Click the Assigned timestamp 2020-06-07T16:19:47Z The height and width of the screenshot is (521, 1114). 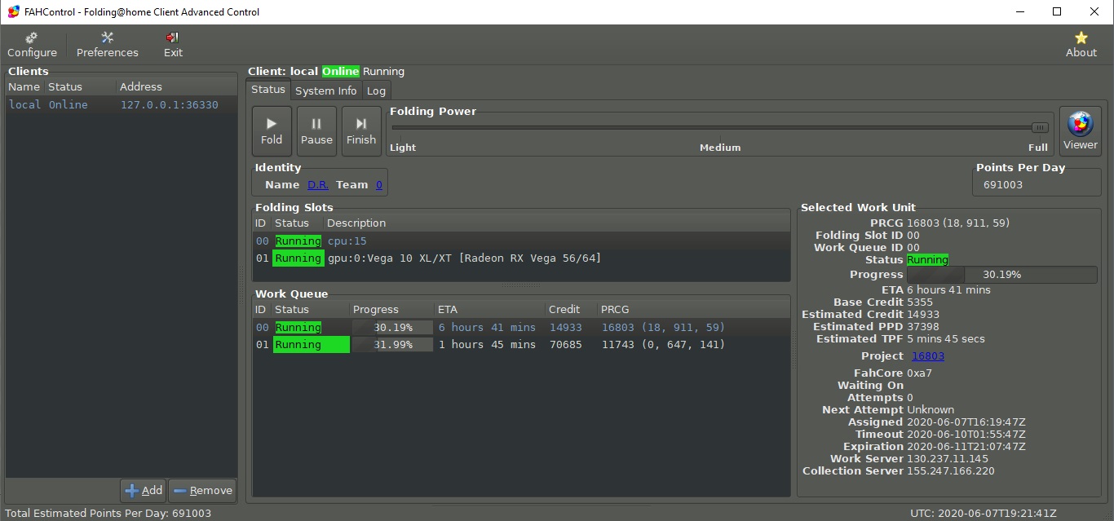[x=966, y=422]
